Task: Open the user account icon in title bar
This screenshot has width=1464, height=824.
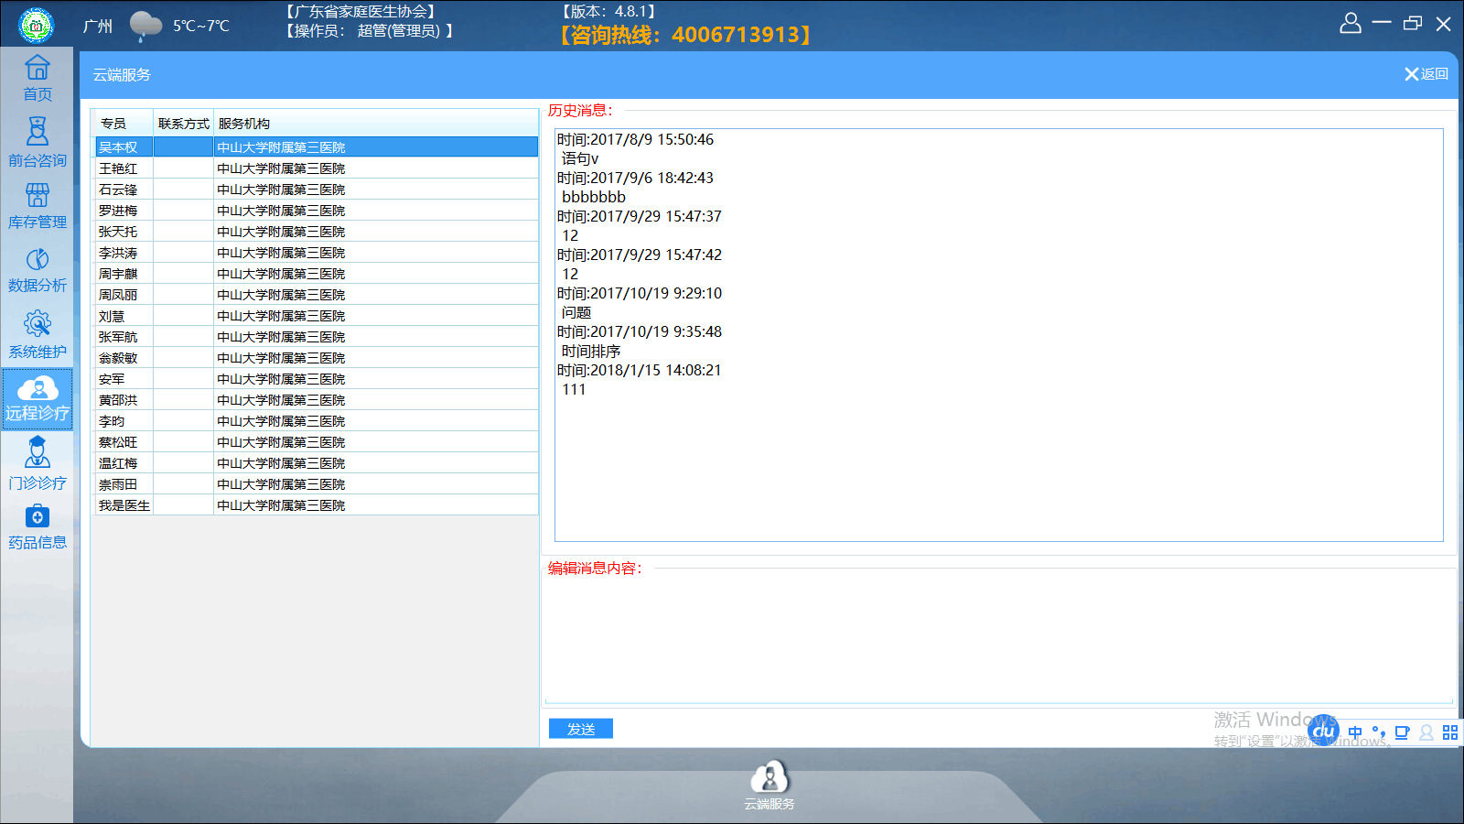Action: (x=1351, y=23)
